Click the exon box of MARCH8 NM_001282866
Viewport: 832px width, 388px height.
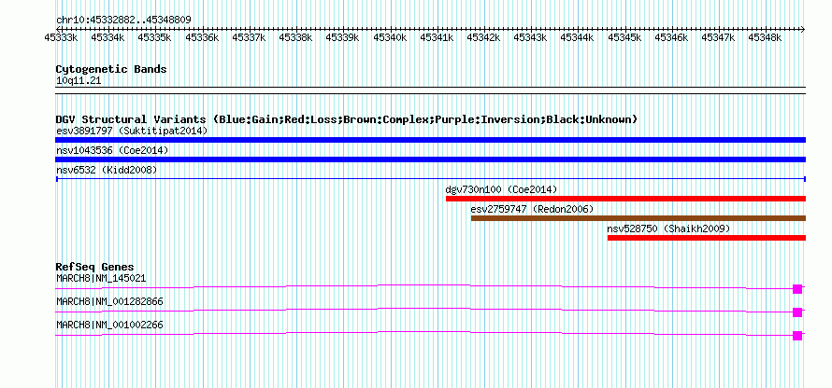797,312
